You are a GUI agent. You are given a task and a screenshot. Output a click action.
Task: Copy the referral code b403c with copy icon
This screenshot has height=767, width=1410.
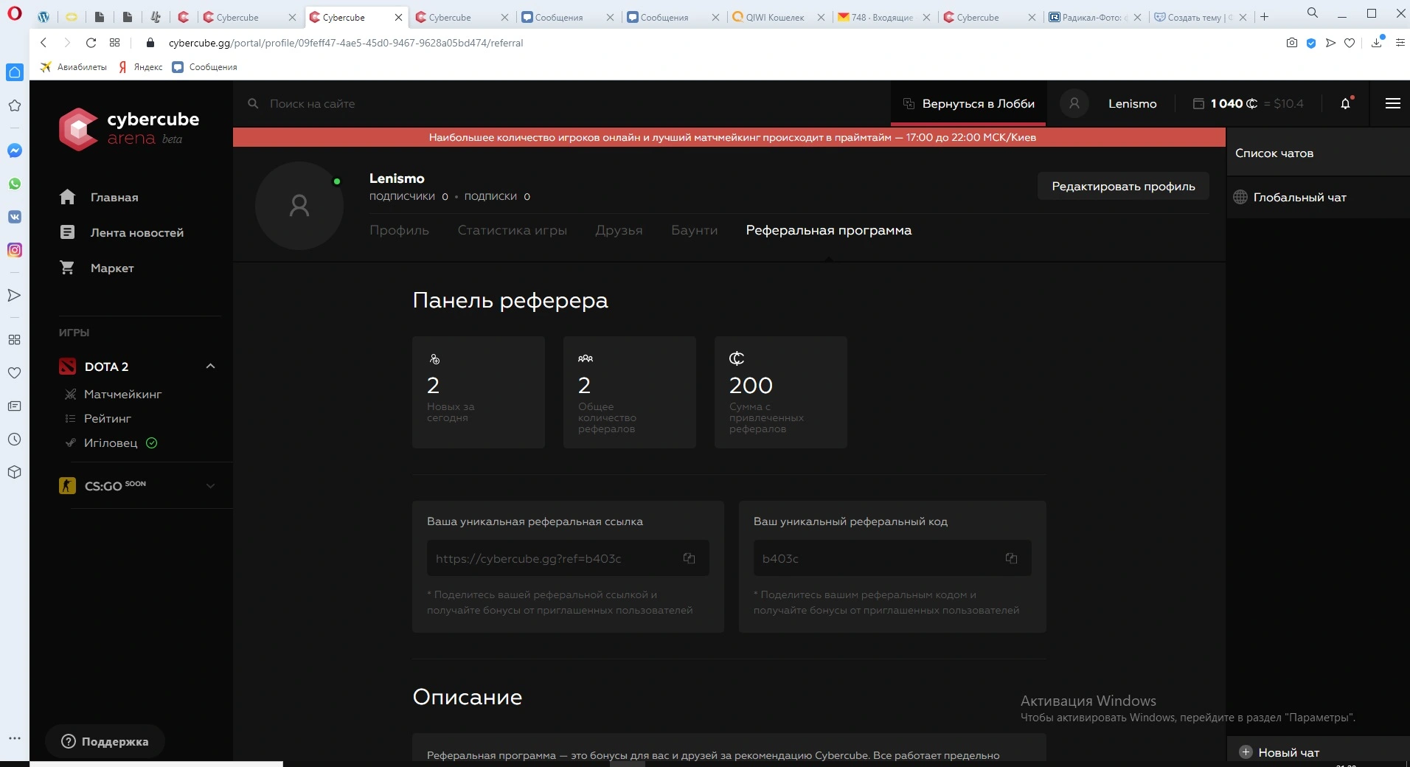[1011, 558]
